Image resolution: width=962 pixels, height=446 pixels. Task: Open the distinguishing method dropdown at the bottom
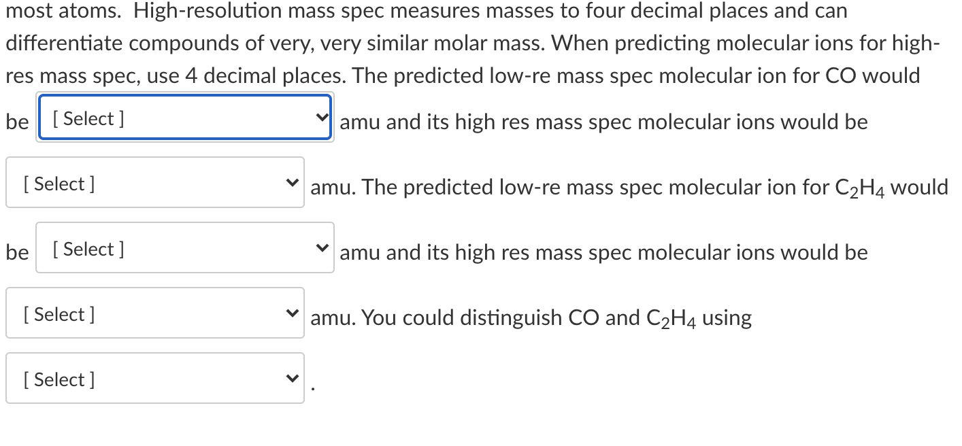(154, 378)
